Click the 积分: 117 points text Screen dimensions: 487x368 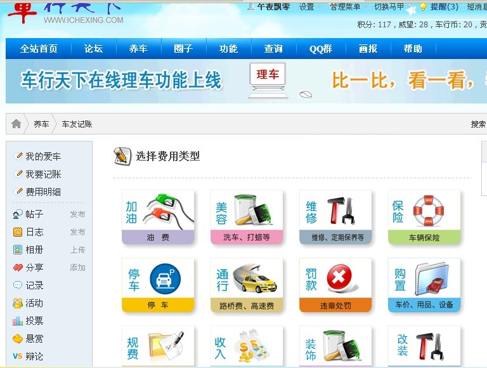tap(374, 25)
